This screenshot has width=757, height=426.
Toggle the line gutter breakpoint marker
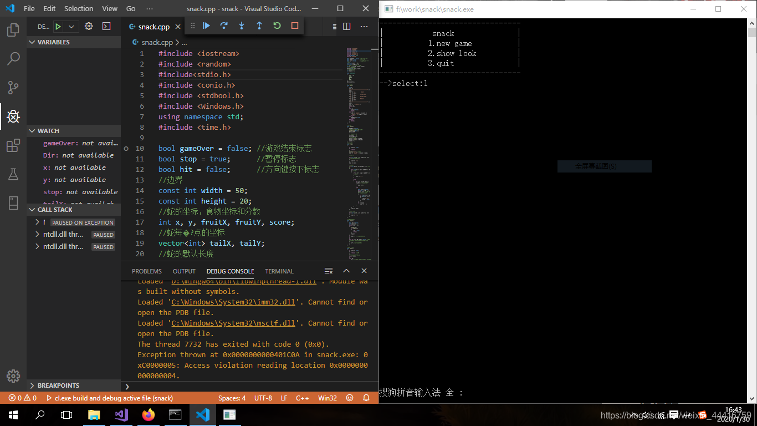tap(127, 148)
